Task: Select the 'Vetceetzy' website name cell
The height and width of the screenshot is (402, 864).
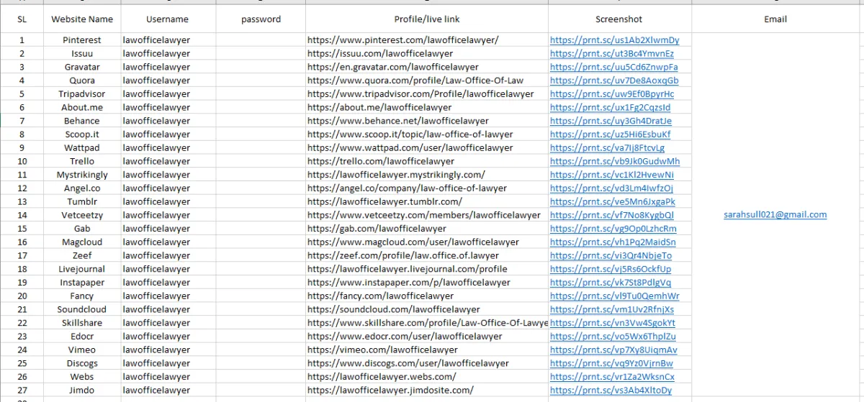Action: point(82,215)
